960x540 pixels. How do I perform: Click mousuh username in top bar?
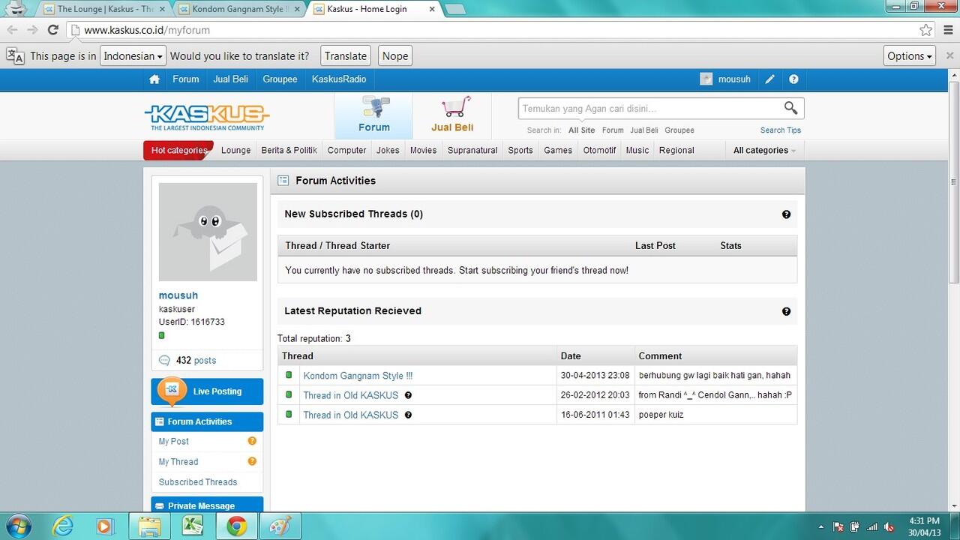[734, 79]
